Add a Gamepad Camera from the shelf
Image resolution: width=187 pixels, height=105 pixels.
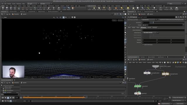click(176, 8)
